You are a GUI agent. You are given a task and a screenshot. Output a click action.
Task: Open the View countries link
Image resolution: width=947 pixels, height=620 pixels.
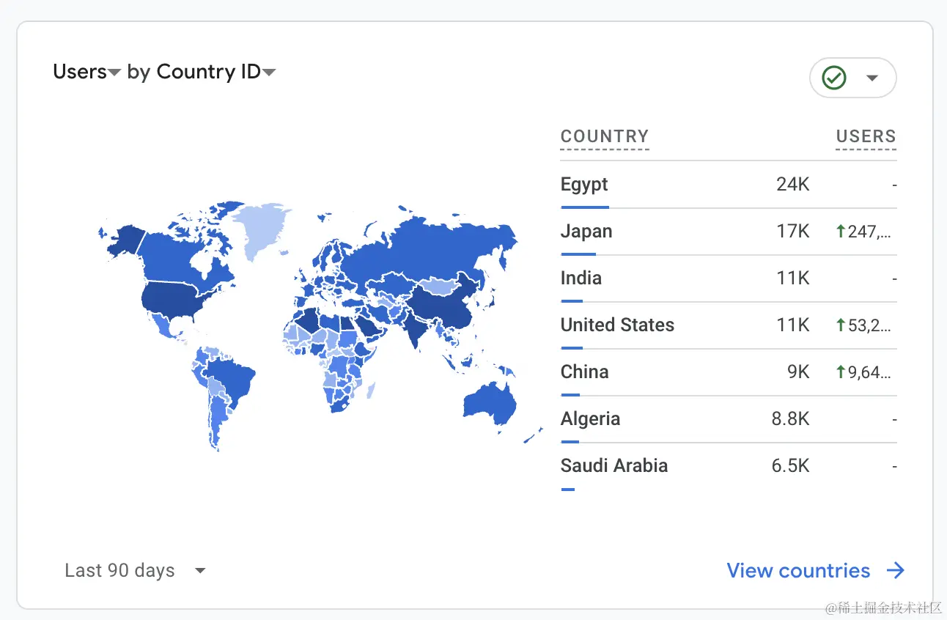coord(798,571)
